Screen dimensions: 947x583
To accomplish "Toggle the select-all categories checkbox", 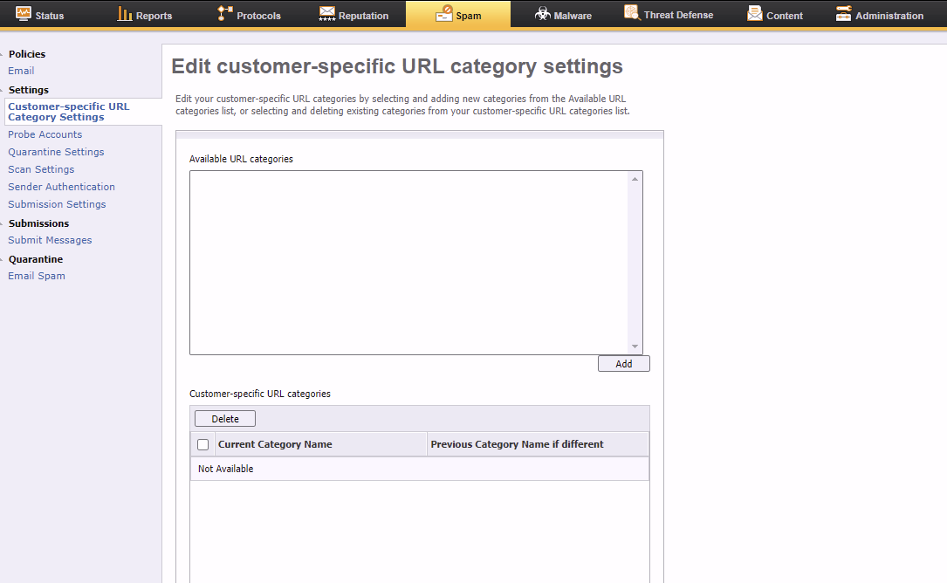I will pyautogui.click(x=203, y=444).
